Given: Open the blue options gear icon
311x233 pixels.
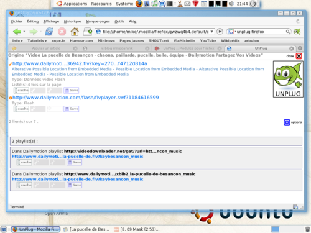Looking at the screenshot, I should [x=287, y=122].
